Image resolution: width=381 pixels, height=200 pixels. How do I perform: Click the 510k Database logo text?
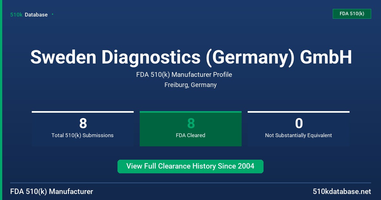pyautogui.click(x=29, y=15)
